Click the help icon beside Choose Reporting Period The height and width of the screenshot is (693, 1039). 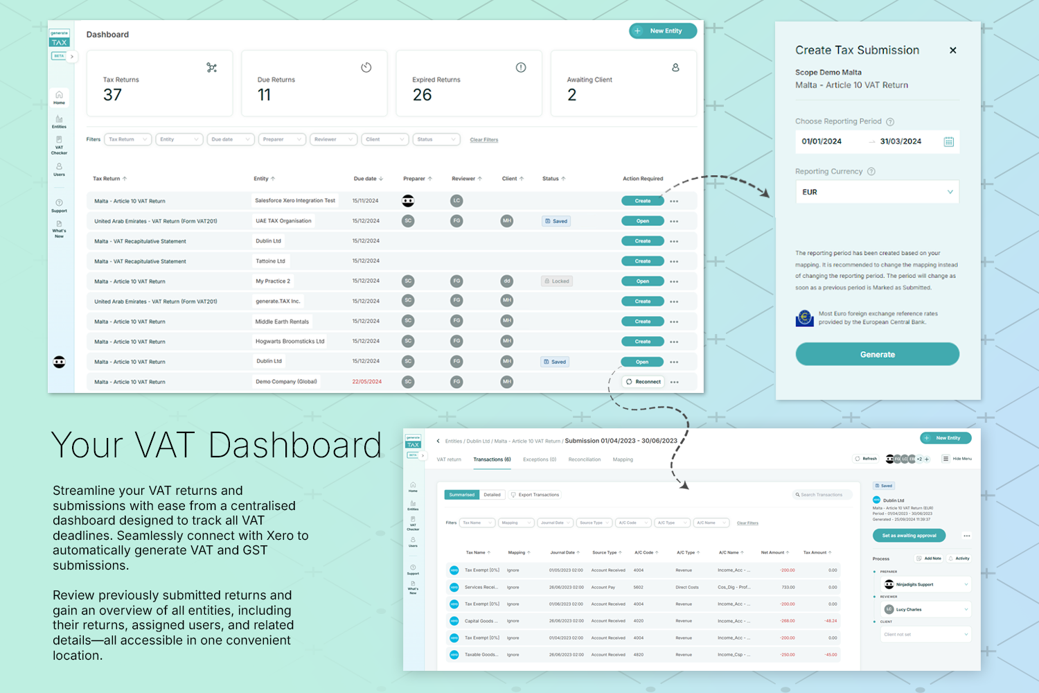click(x=890, y=122)
